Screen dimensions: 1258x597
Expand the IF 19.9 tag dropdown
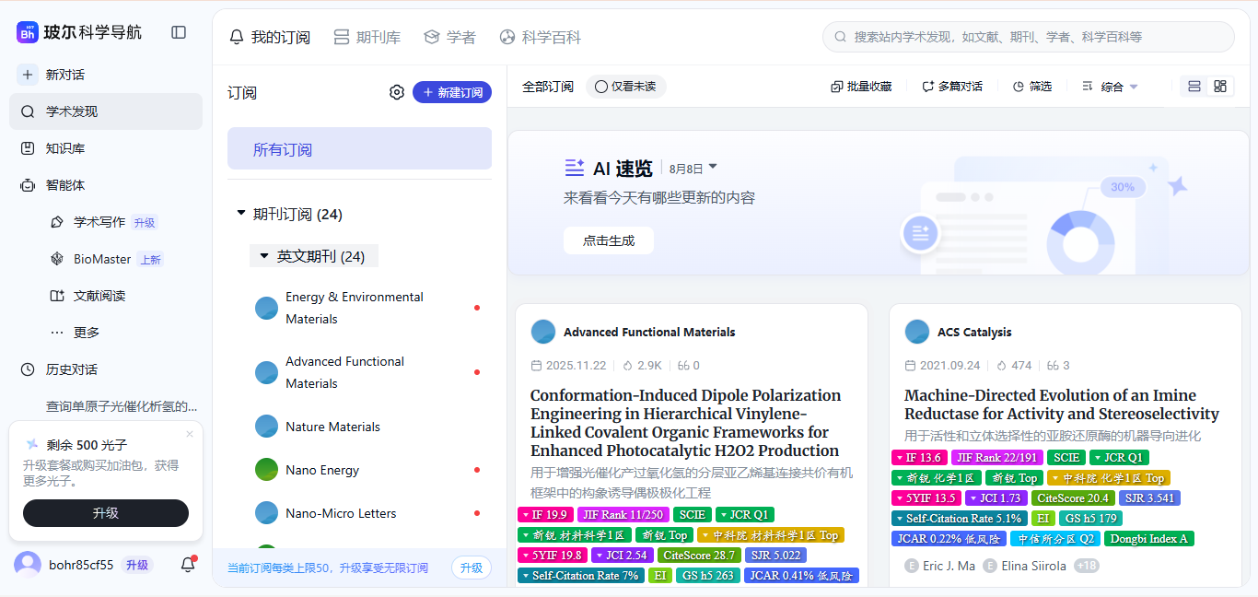coord(546,515)
